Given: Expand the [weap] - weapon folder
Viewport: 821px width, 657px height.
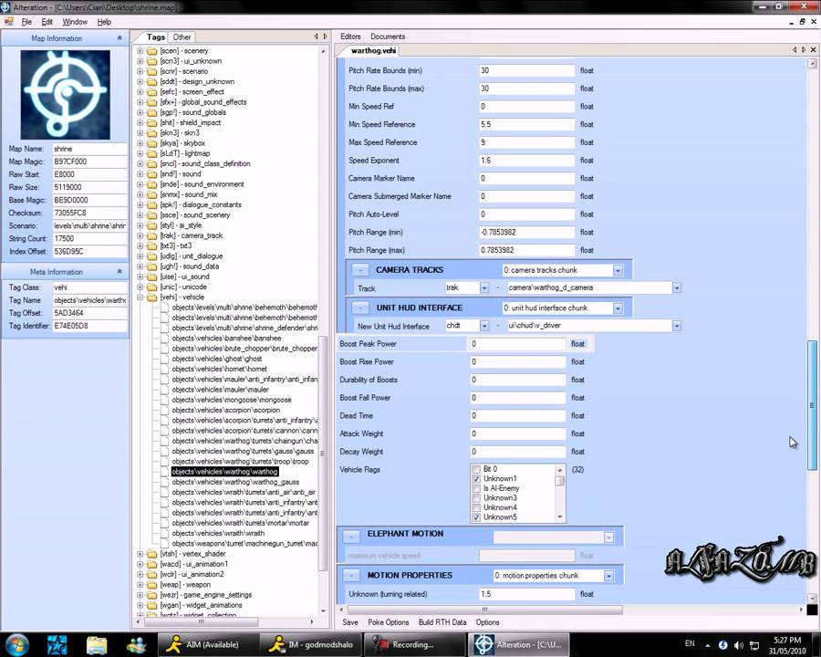Looking at the screenshot, I should click(140, 585).
